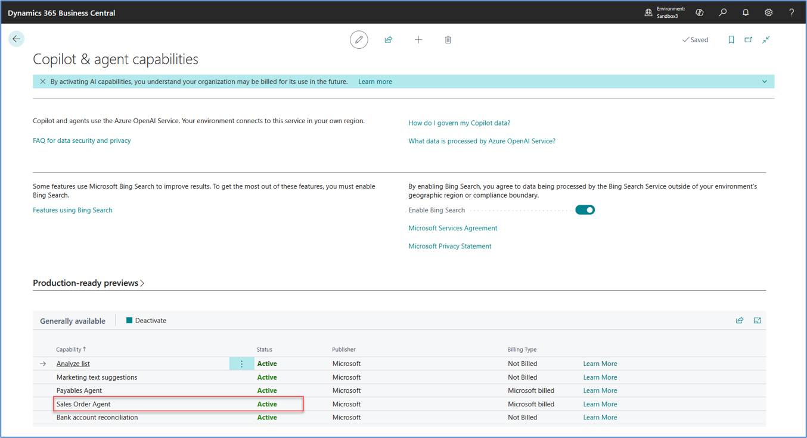Click the Active status of Sales Order Agent
This screenshot has height=438, width=807.
267,404
